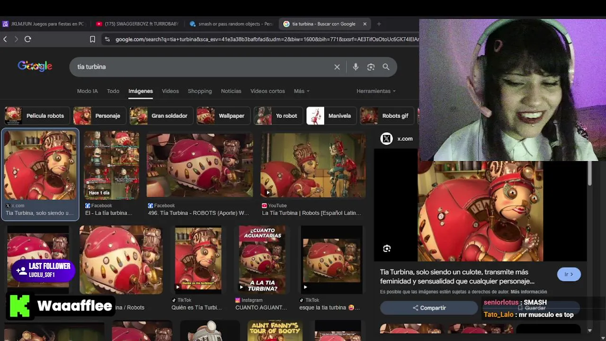Click the browser address bar URL
Screen dimensions: 606x341
[x=267, y=39]
